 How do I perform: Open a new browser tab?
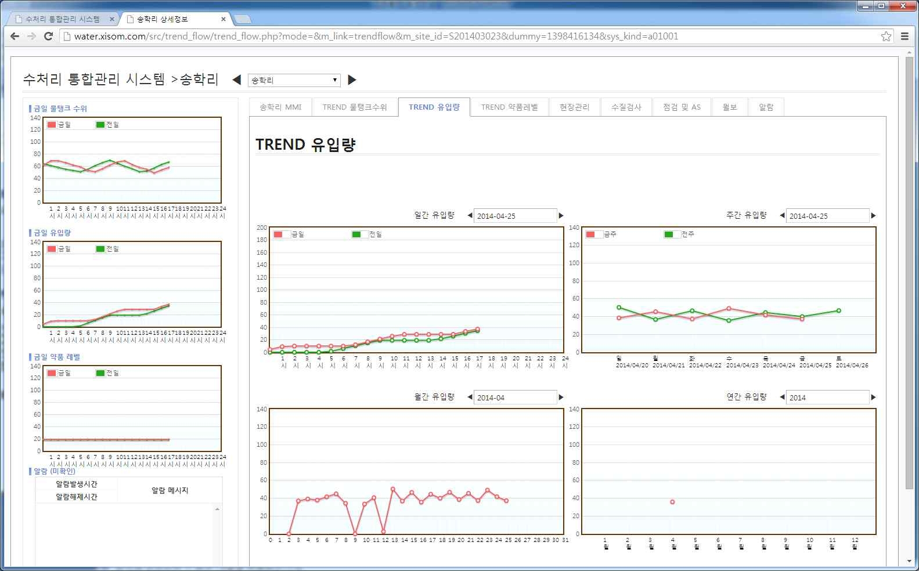pos(242,19)
